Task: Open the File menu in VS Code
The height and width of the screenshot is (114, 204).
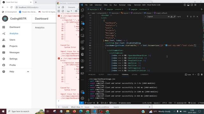Action: (x=86, y=5)
